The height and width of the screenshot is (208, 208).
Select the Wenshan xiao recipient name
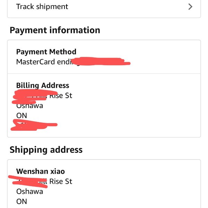[x=41, y=171]
